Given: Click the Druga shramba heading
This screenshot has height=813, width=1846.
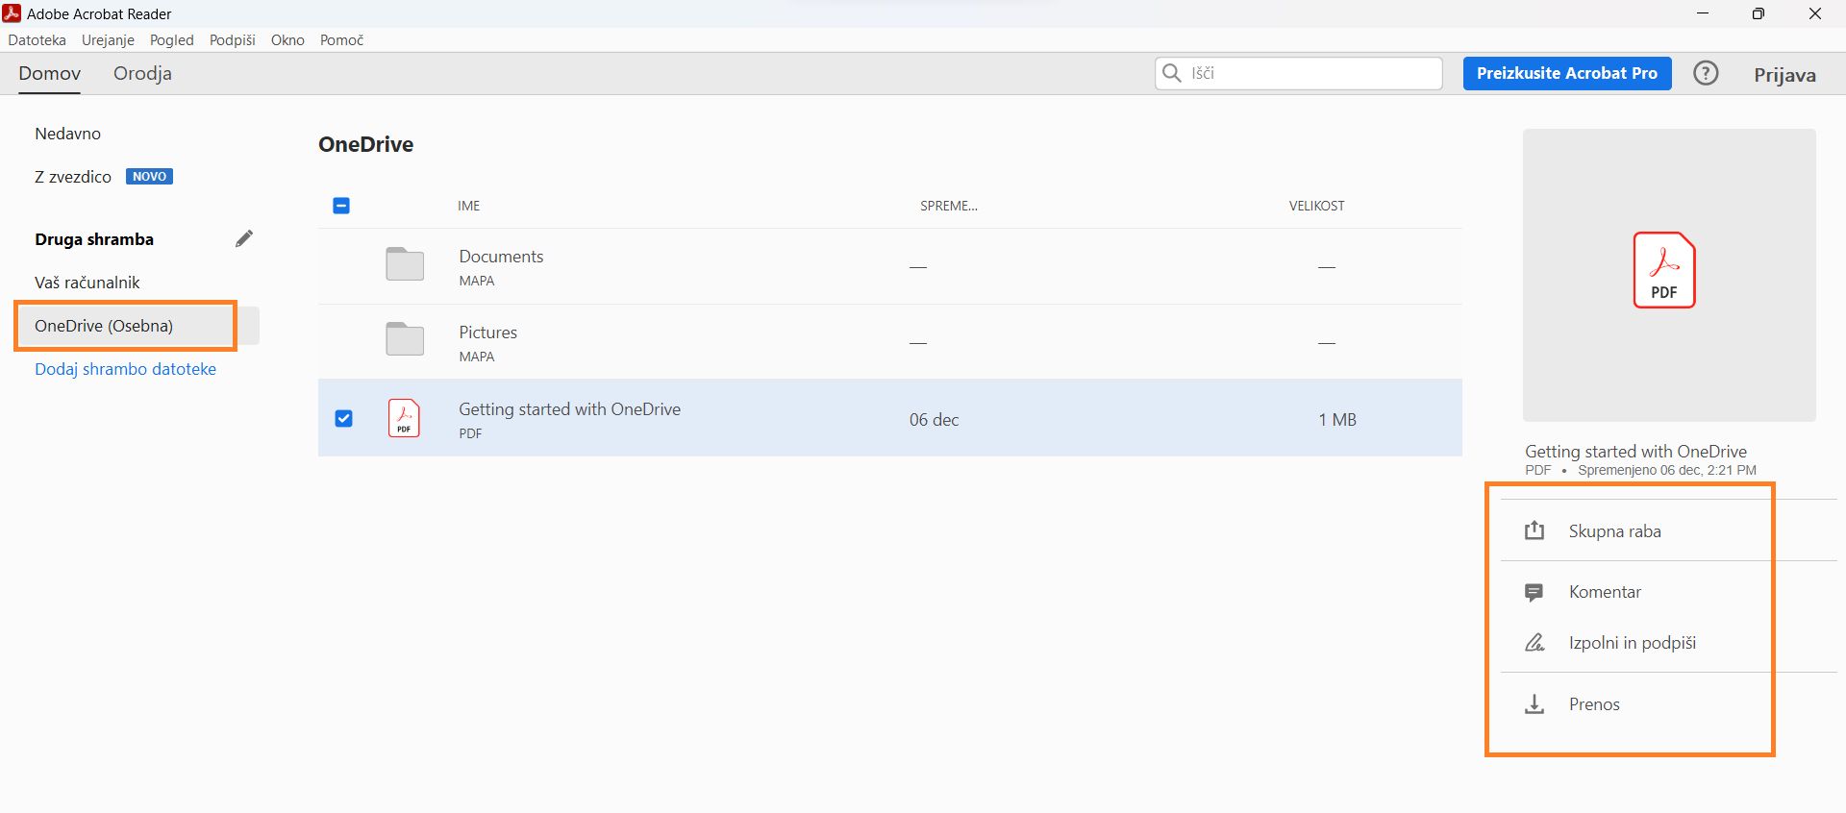Looking at the screenshot, I should coord(94,239).
